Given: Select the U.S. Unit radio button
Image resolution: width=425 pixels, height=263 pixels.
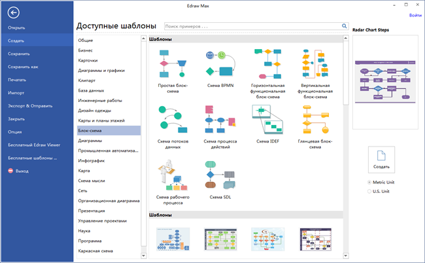Looking at the screenshot, I should click(x=369, y=191).
